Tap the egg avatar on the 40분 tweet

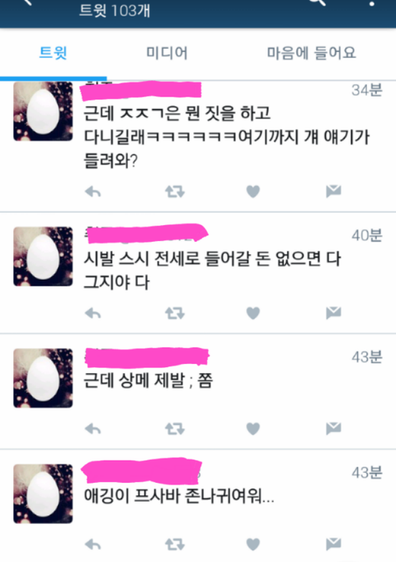pos(43,257)
